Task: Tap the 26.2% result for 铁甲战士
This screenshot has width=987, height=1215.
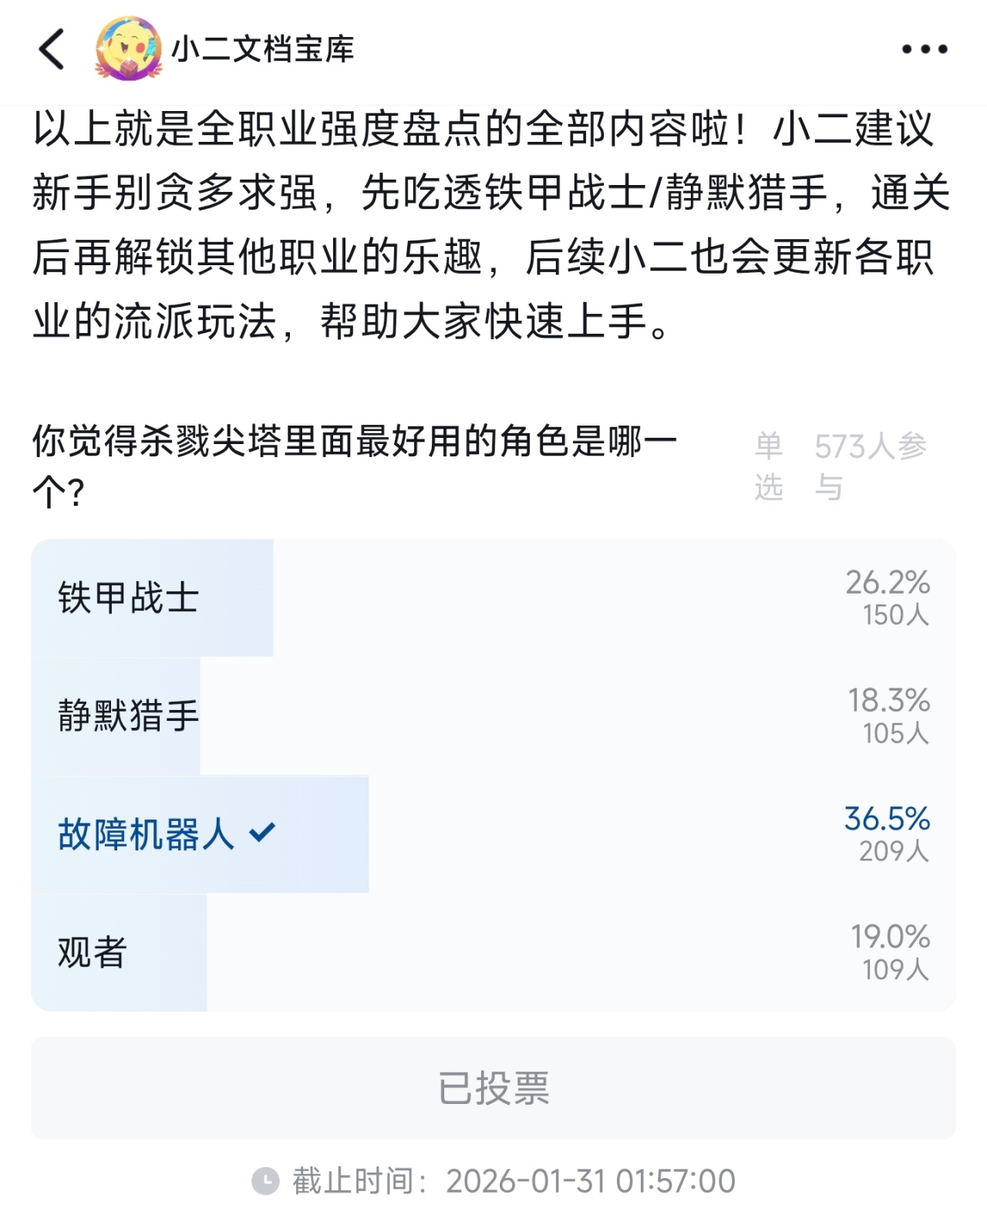Action: pyautogui.click(x=887, y=583)
